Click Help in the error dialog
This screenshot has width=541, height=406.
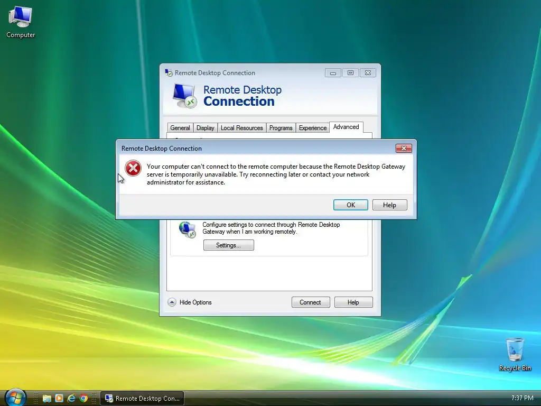pos(389,205)
